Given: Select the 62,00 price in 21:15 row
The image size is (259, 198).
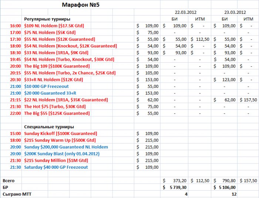Looking at the screenshot, I should coord(147,100).
